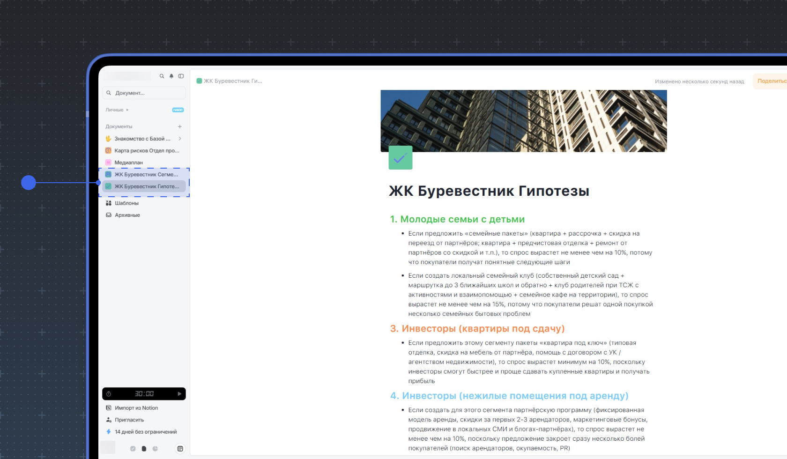Viewport: 787px width, 459px height.
Task: Click the stopwatch icon in the timer
Action: pos(109,394)
